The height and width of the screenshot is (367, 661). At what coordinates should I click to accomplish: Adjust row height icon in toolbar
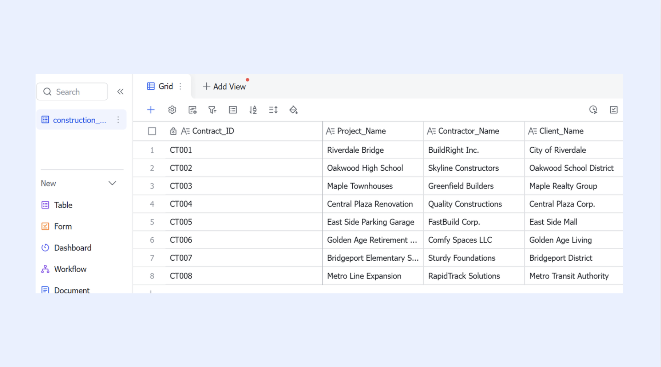coord(273,110)
